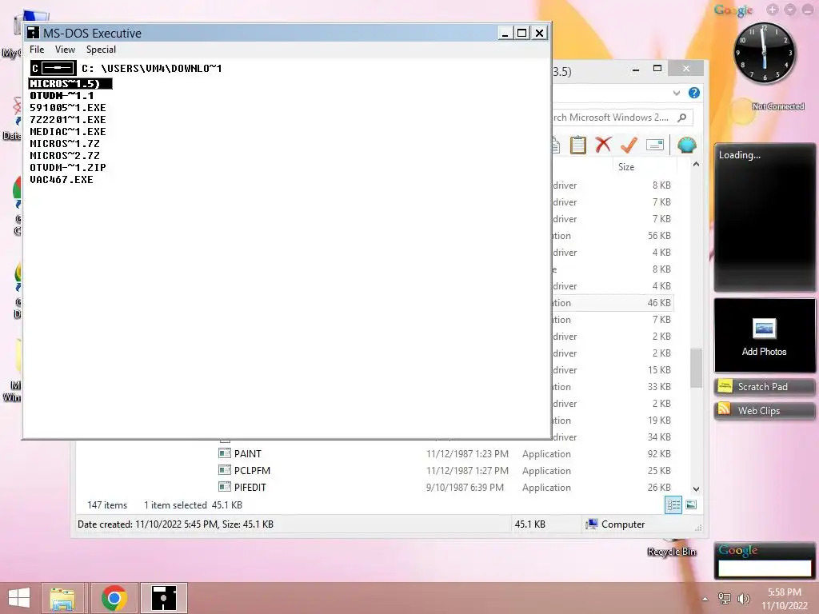
Task: Select the PIFEDIT application file icon
Action: (x=225, y=487)
